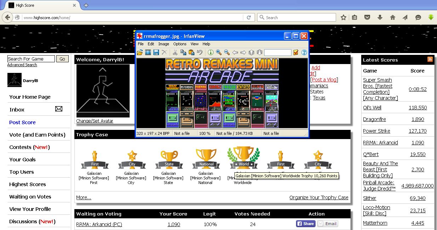Bookmark this page with the star icon
The height and width of the screenshot is (230, 437).
[343, 17]
